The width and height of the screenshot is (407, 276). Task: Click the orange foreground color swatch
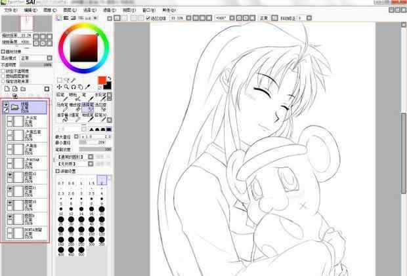click(x=102, y=80)
